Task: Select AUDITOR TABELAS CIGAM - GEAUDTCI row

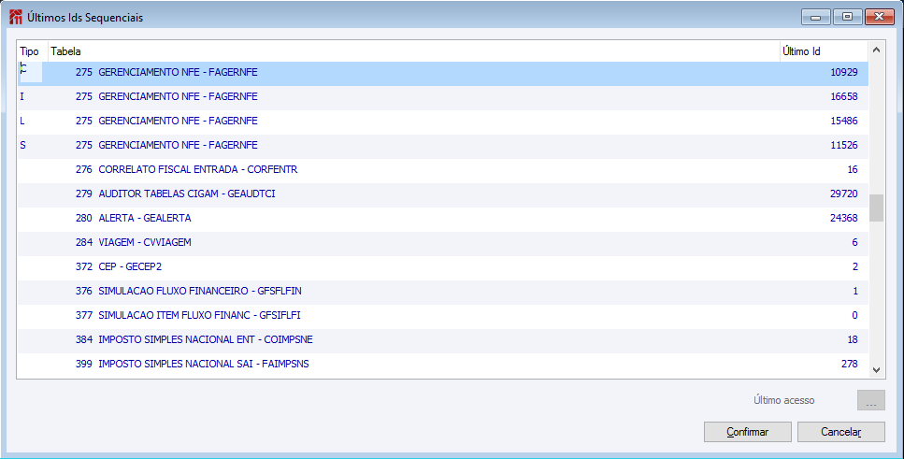Action: coord(443,194)
